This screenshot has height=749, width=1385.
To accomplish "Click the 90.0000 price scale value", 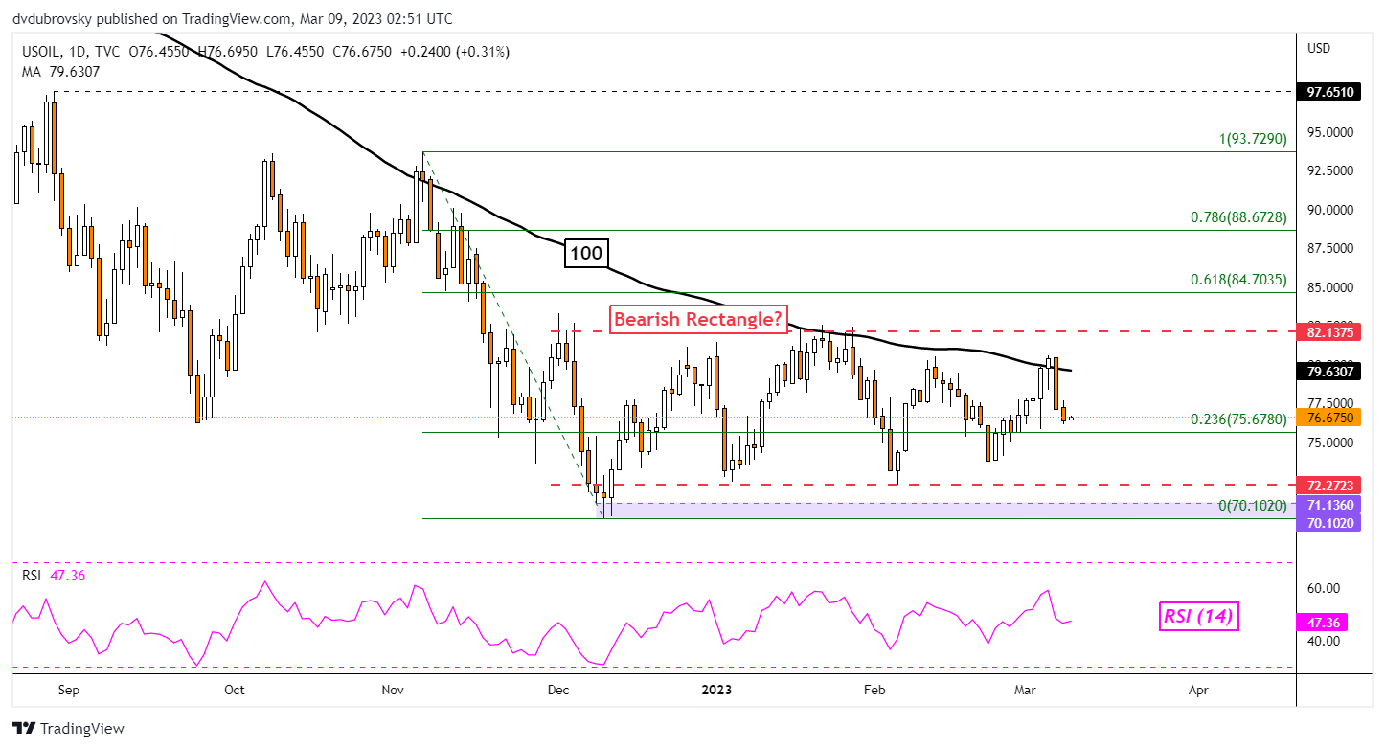I will pyautogui.click(x=1328, y=210).
